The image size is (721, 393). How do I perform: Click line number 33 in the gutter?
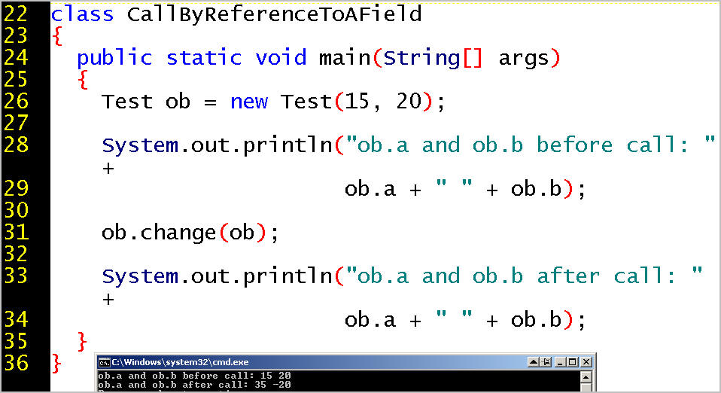coord(16,276)
